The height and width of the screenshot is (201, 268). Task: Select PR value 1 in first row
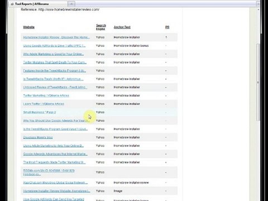tap(166, 37)
